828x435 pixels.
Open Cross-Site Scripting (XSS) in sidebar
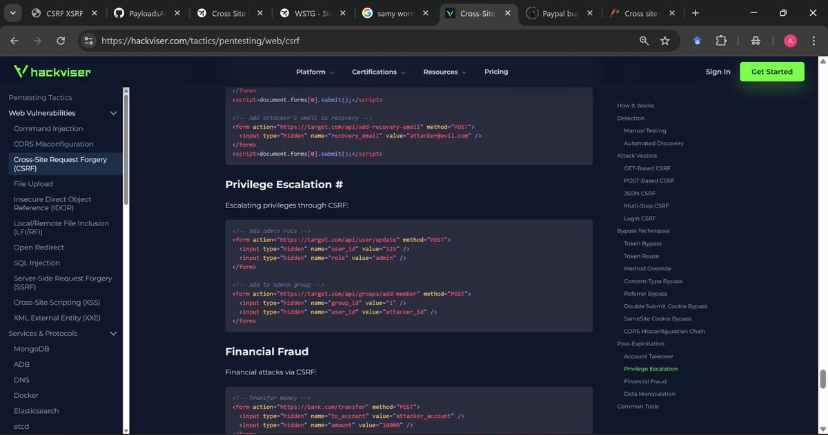pos(57,303)
